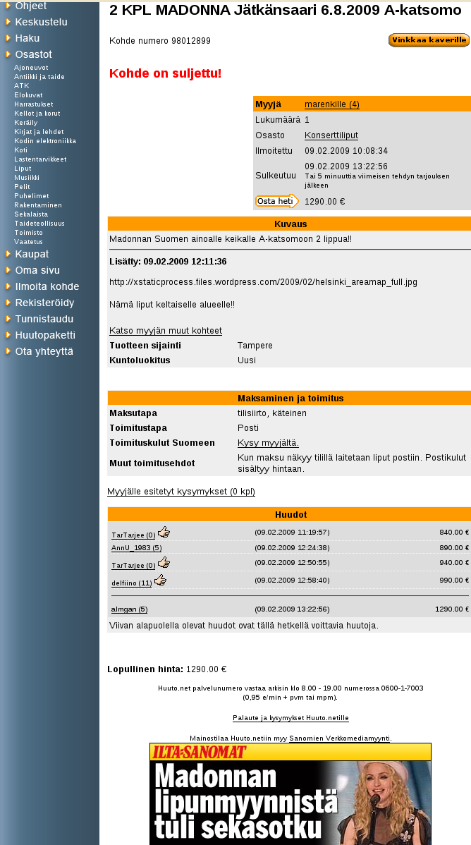
Task: Open Keskustelu in the left menu
Action: 37,22
